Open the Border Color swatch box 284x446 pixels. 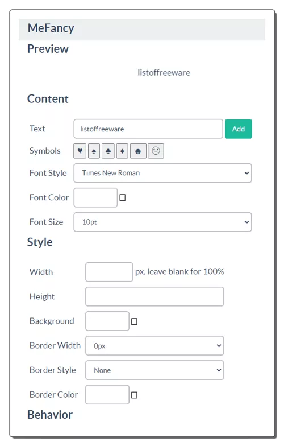click(107, 395)
